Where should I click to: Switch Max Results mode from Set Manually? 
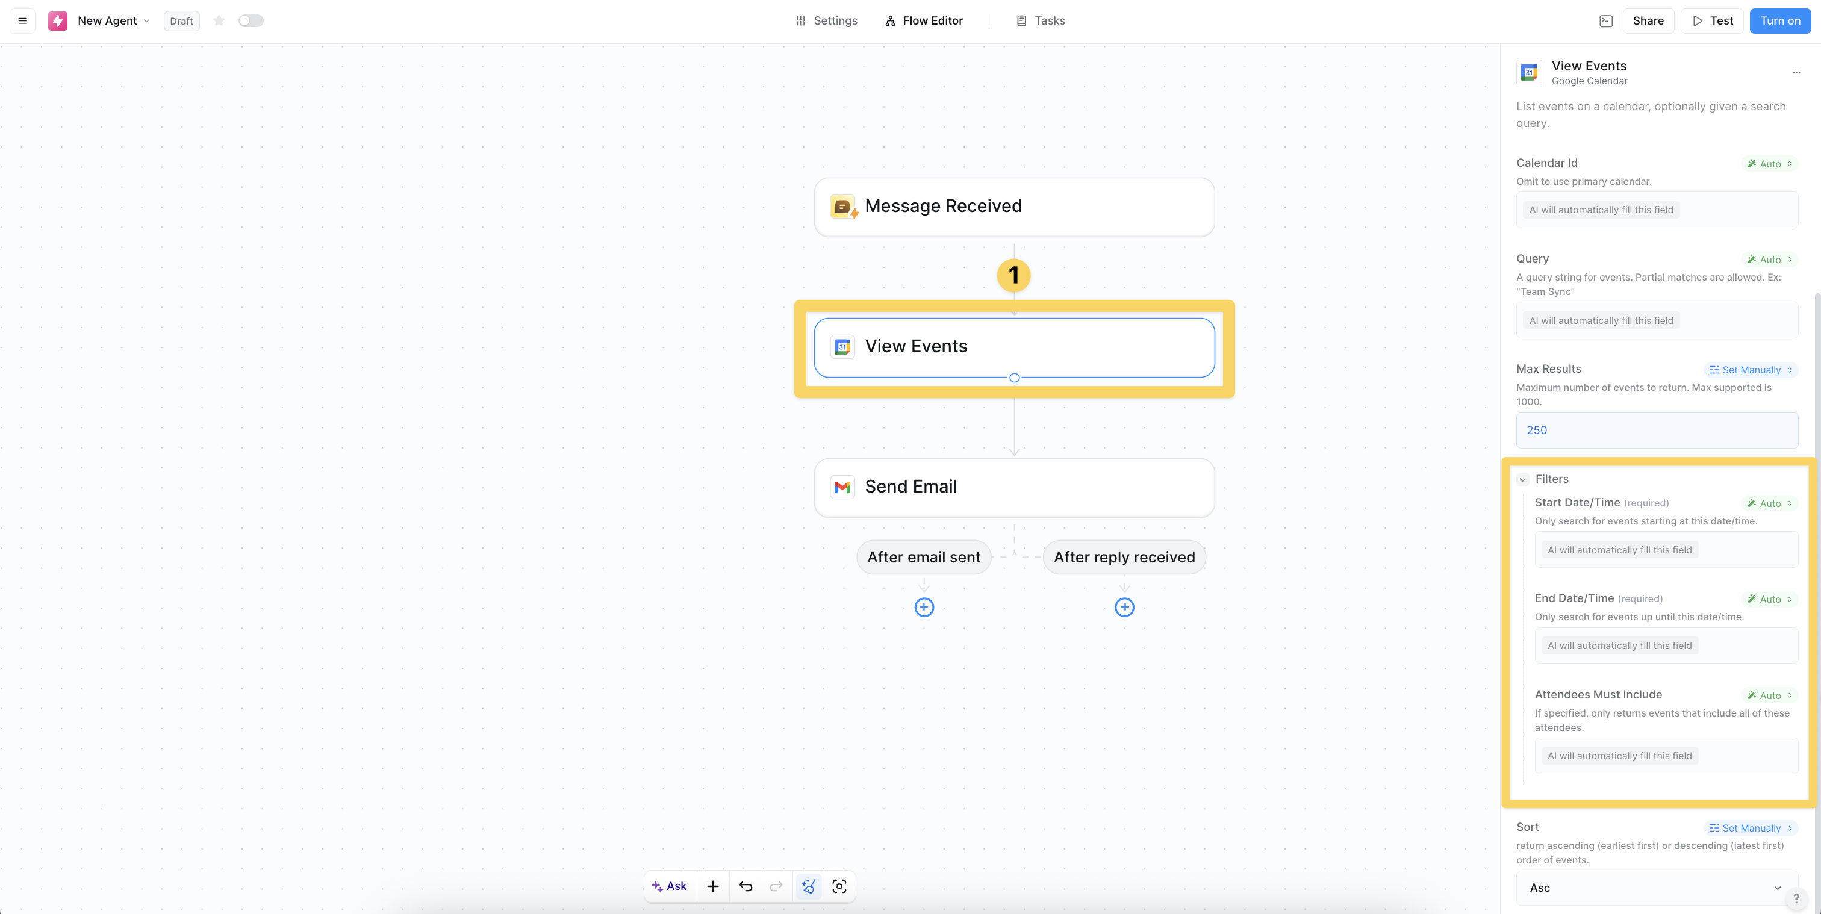[x=1751, y=370]
